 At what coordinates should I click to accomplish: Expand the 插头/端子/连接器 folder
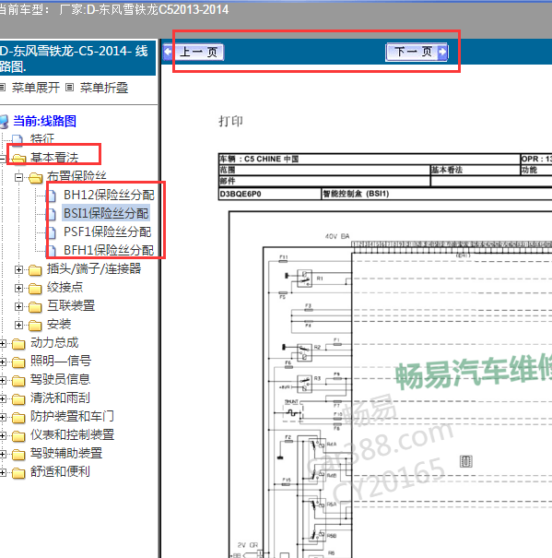pyautogui.click(x=18, y=269)
